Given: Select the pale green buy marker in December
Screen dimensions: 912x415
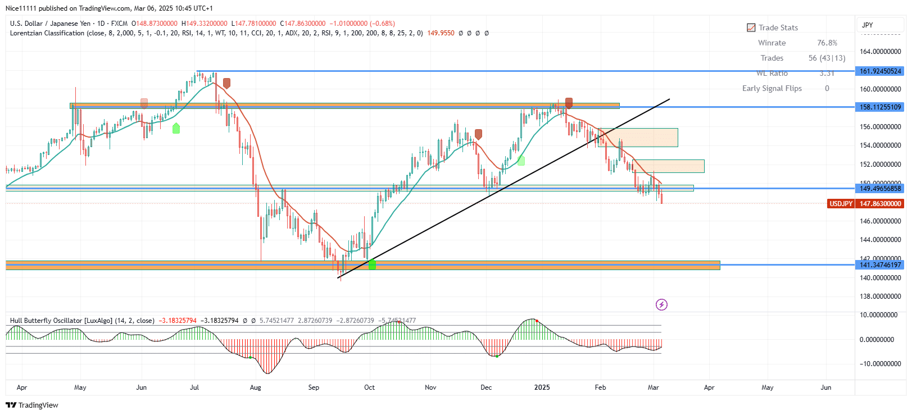Looking at the screenshot, I should coord(521,161).
